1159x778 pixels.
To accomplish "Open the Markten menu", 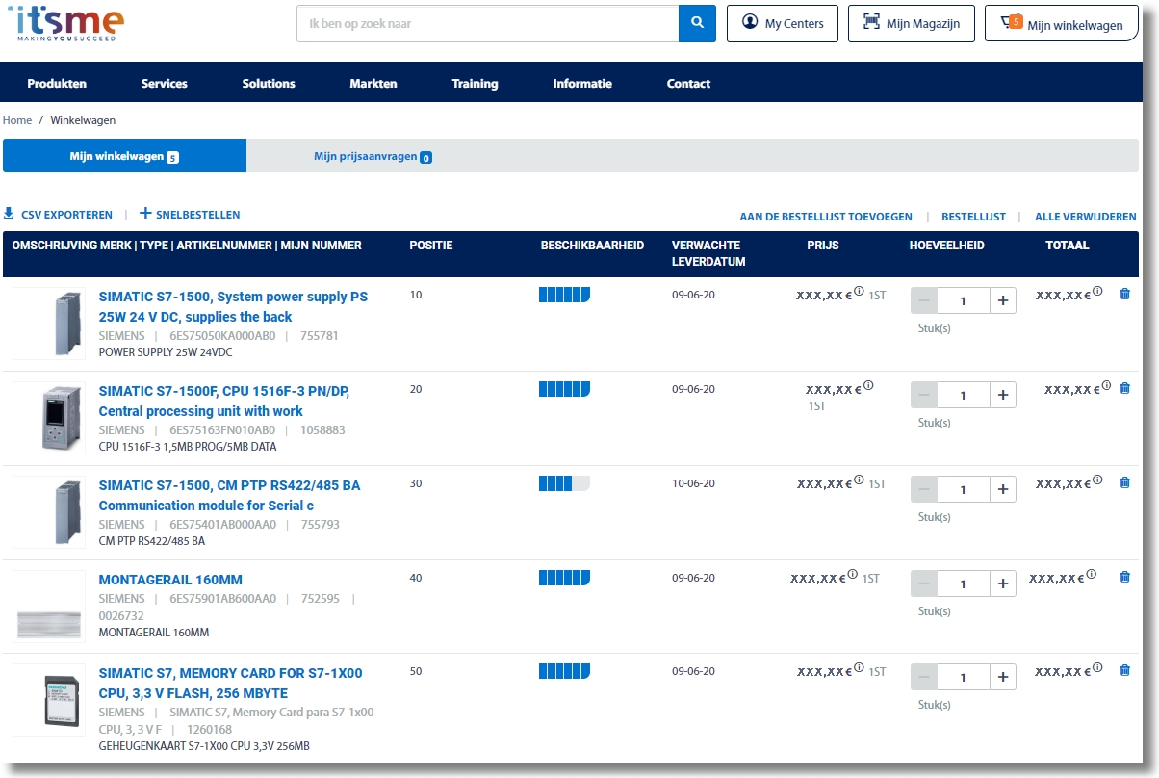I will 373,84.
